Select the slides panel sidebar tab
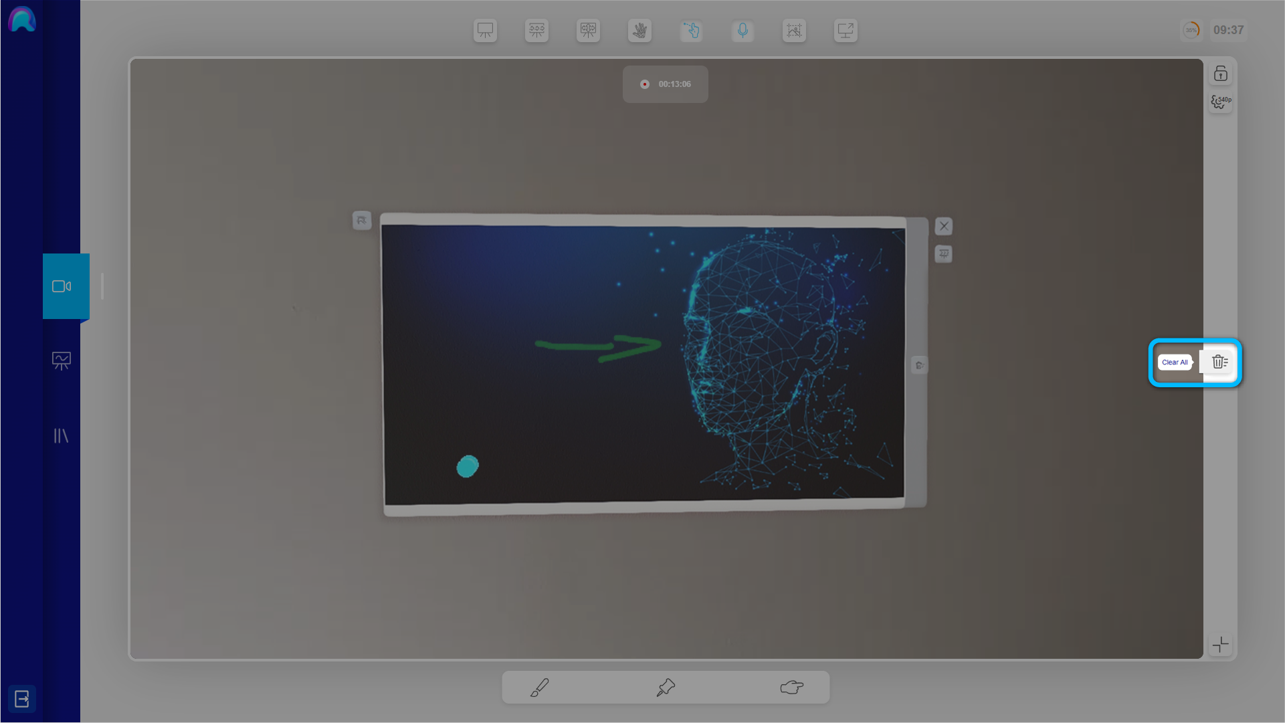The image size is (1285, 723). pos(62,360)
